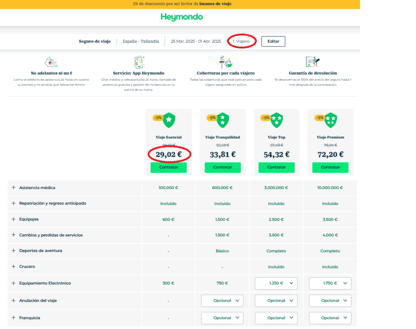Viewport: 416px width, 329px height.
Task: Expand Cambios y pérdidas de servicios row
Action: coord(13,235)
